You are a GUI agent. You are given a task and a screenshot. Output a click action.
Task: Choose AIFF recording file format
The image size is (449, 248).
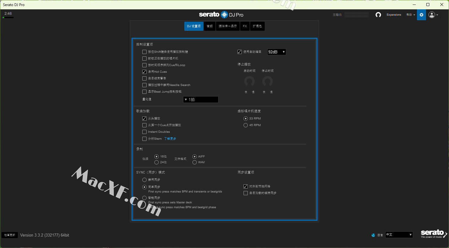(195, 157)
